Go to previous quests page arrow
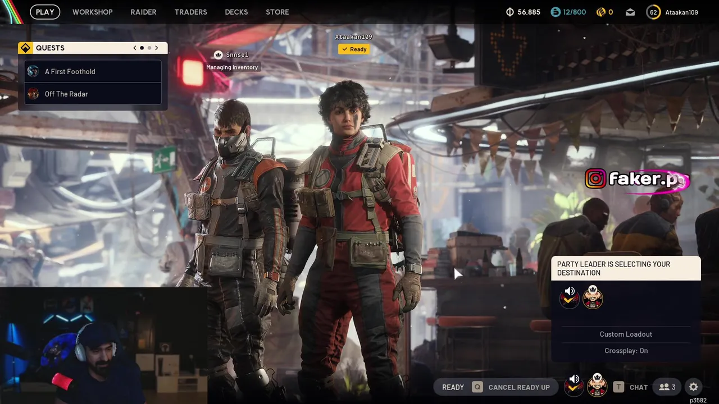The height and width of the screenshot is (404, 719). pos(135,48)
